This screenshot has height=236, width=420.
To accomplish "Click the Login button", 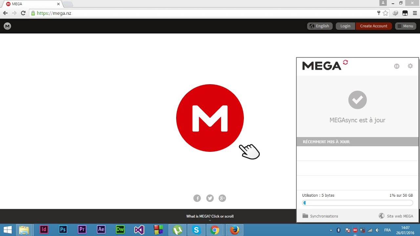I will tap(345, 26).
